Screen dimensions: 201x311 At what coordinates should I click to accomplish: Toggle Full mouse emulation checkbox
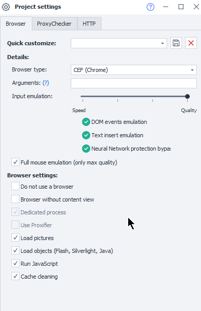pos(15,162)
